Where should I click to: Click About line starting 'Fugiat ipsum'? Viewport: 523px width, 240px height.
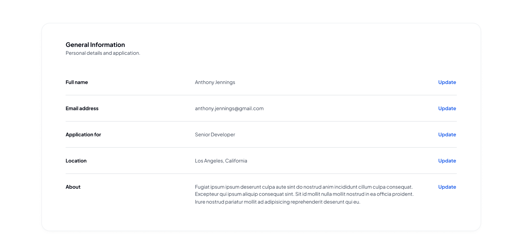coord(304,187)
